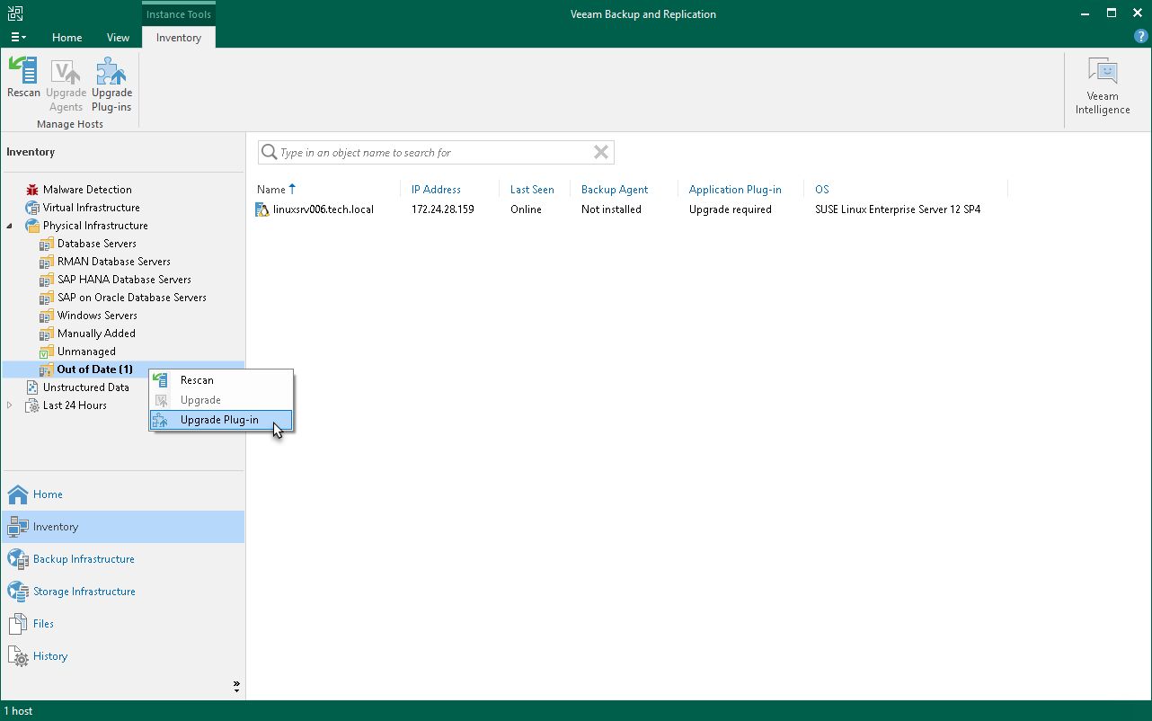
Task: Switch to the Home ribbon tab
Action: click(66, 38)
